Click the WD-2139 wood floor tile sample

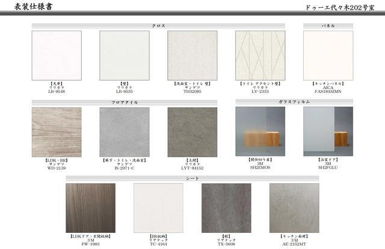(57, 132)
